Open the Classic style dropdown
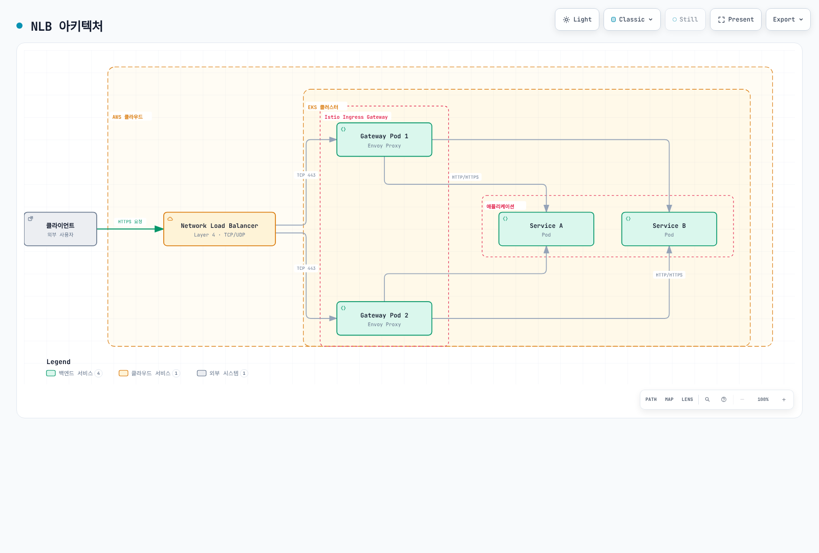819x553 pixels. click(x=632, y=19)
